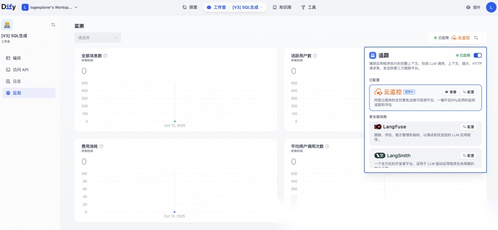This screenshot has height=230, width=498.
Task: Click the 插件 cube icon
Action: click(x=468, y=7)
